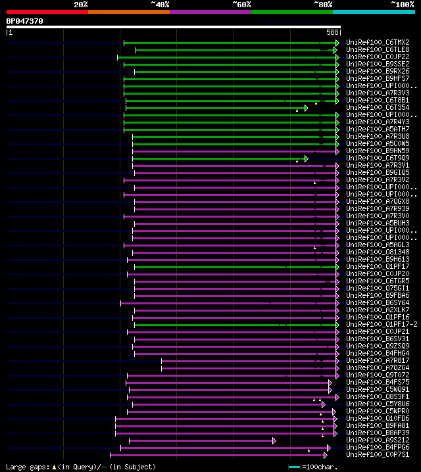Click the purple alignment bar for UniRef100_A7R817

point(250,361)
